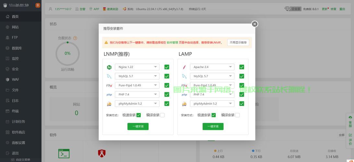
Task: Click the Nginx logo icon in LNMP
Action: tap(109, 67)
